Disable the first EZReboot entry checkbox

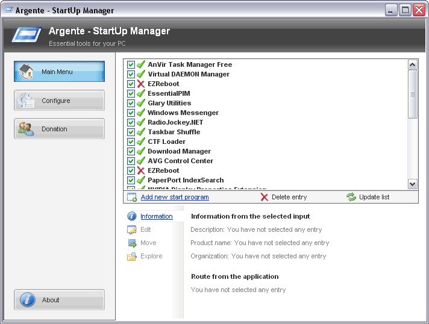click(131, 84)
